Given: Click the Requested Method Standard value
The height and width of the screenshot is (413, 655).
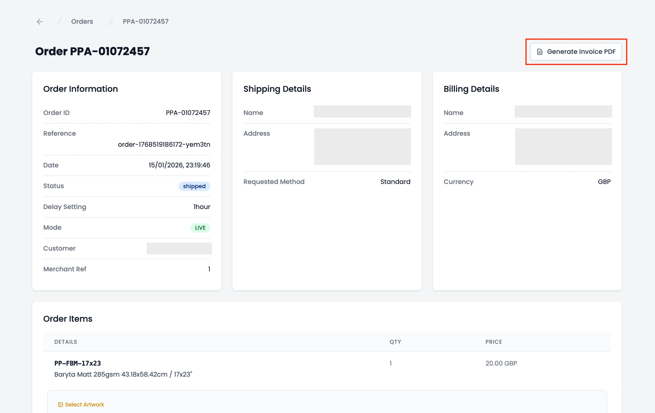Looking at the screenshot, I should tap(395, 182).
